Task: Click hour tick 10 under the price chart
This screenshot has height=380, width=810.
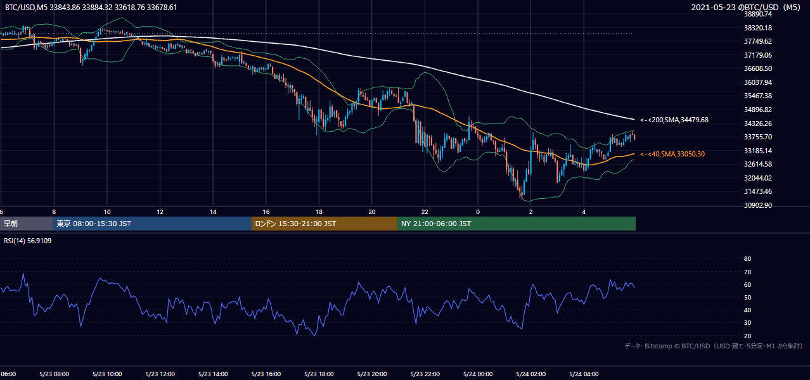Action: [107, 212]
